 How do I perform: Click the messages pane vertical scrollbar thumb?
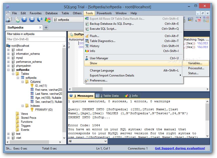coord(207,112)
